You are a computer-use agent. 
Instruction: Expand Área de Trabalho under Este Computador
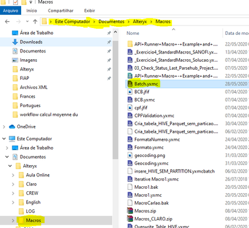click(7, 148)
